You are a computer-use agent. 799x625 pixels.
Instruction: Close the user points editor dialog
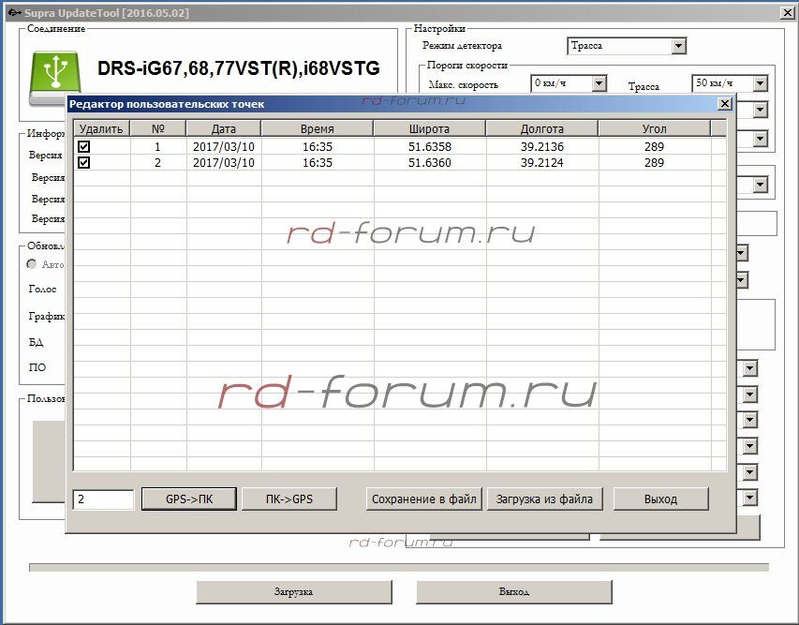coord(723,104)
